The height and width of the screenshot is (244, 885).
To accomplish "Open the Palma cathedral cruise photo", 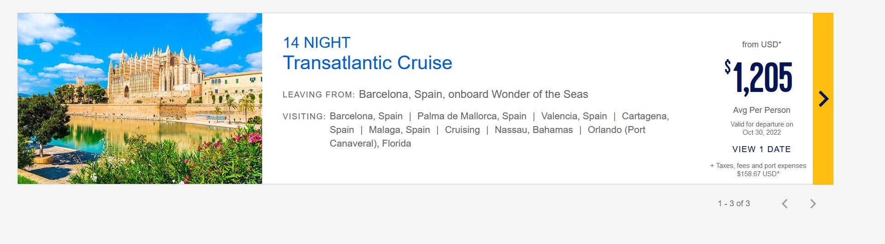I will (140, 98).
